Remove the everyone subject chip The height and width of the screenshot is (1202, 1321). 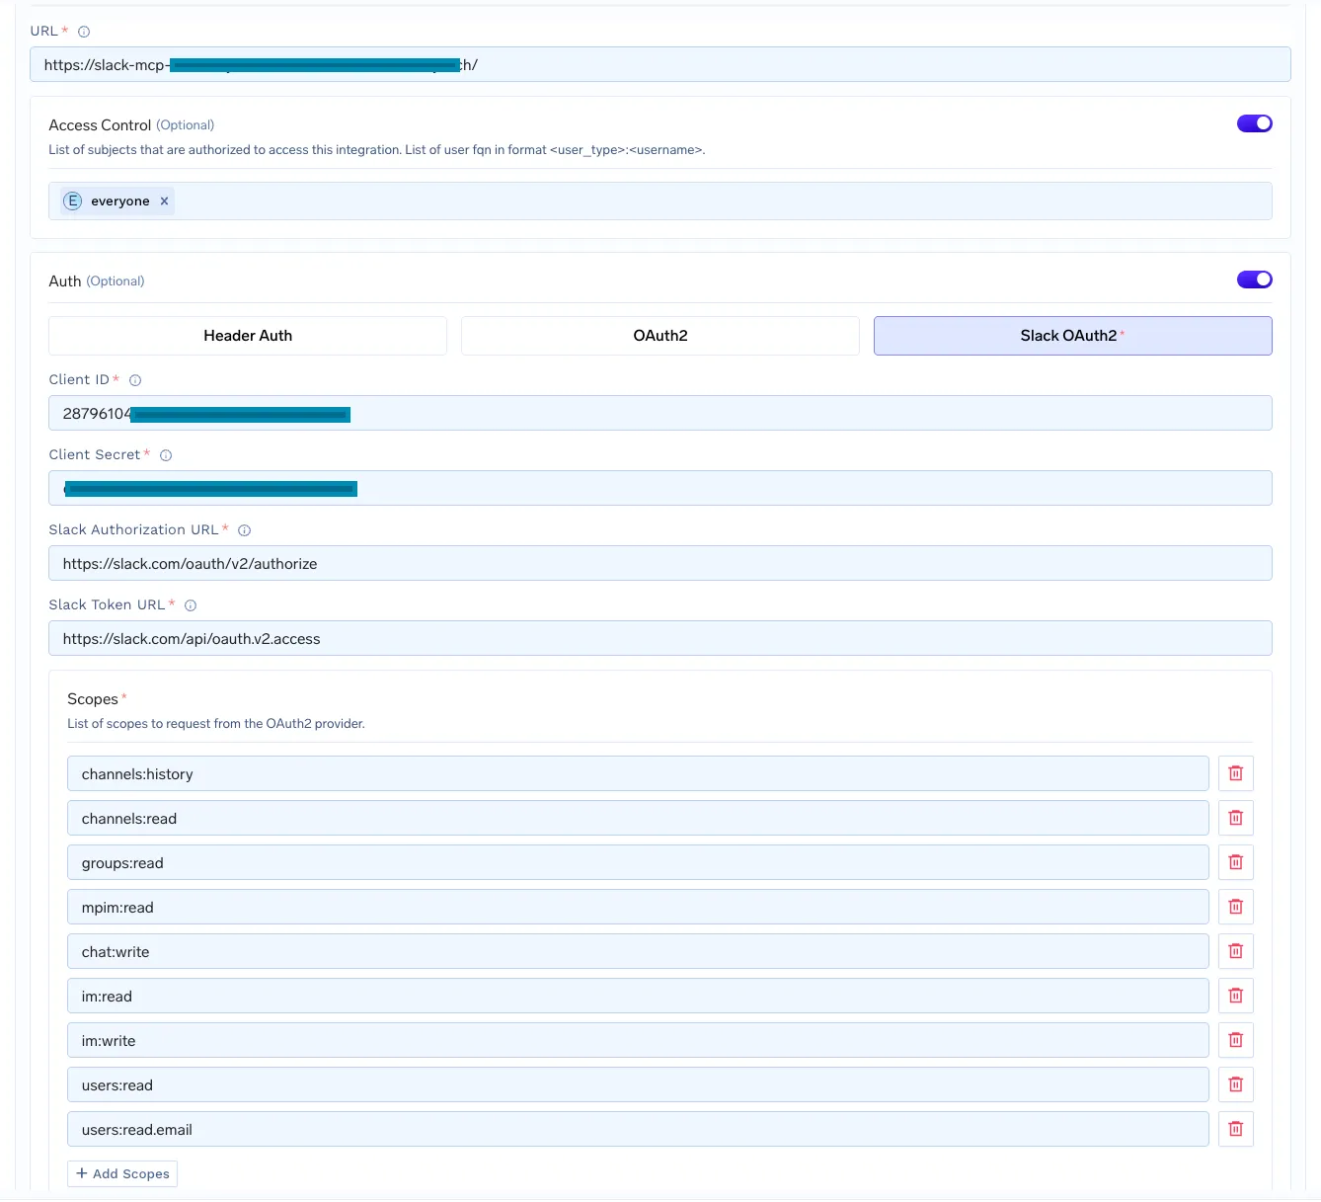click(x=165, y=201)
